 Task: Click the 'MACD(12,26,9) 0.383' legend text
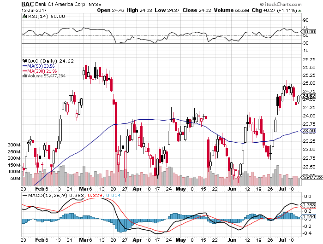coord(56,196)
